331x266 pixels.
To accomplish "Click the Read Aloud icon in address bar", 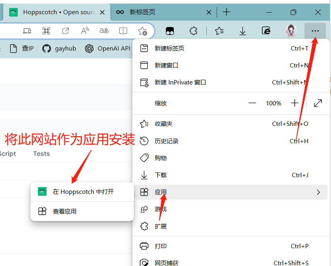I will pos(85,31).
